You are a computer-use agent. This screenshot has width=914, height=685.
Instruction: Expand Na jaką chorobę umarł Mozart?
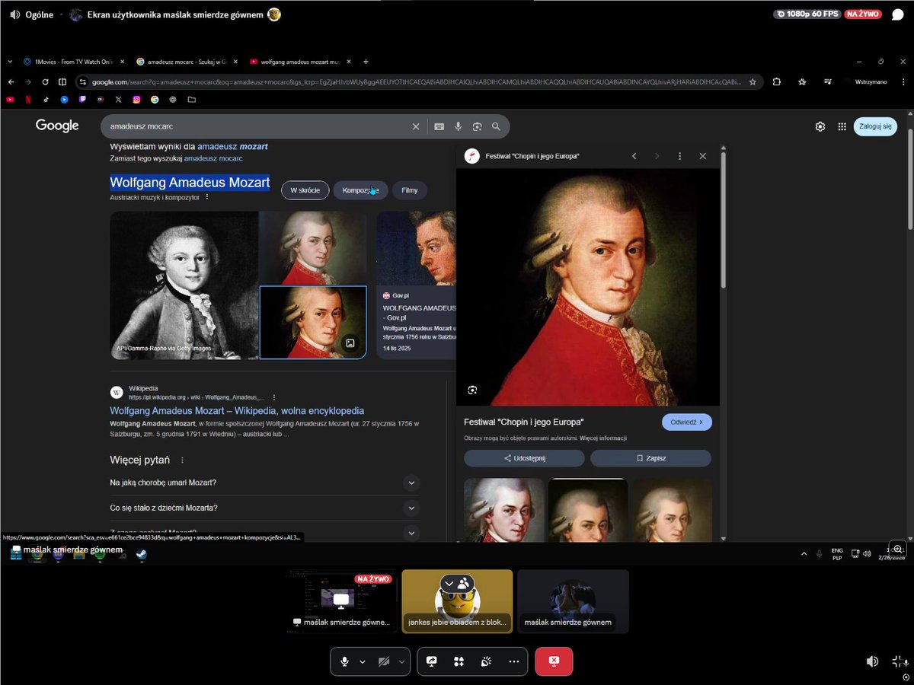pos(264,483)
